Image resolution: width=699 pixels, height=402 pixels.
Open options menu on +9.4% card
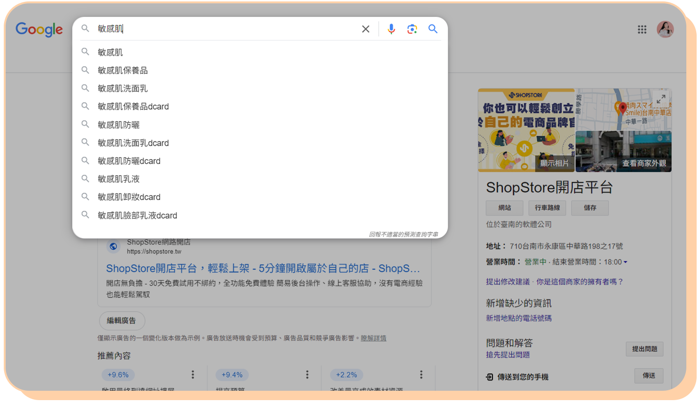[x=307, y=374]
